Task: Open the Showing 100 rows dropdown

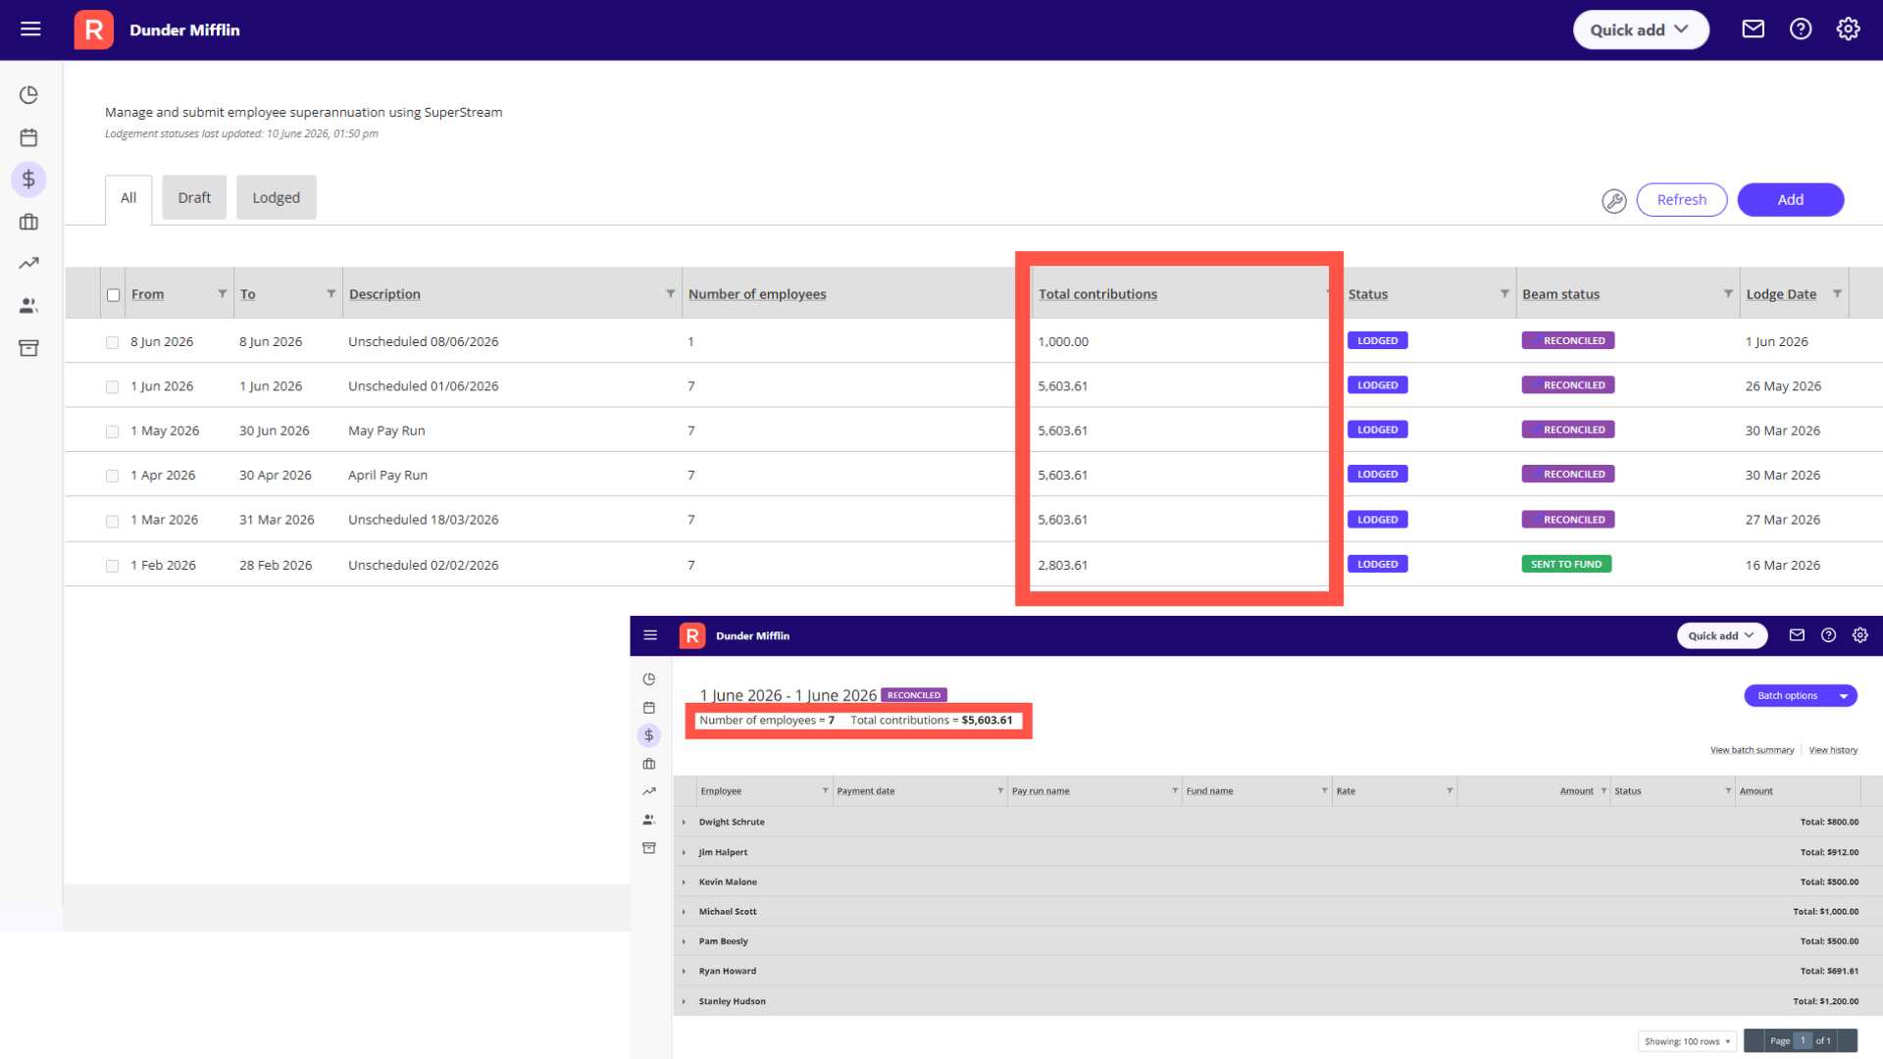Action: [x=1687, y=1041]
